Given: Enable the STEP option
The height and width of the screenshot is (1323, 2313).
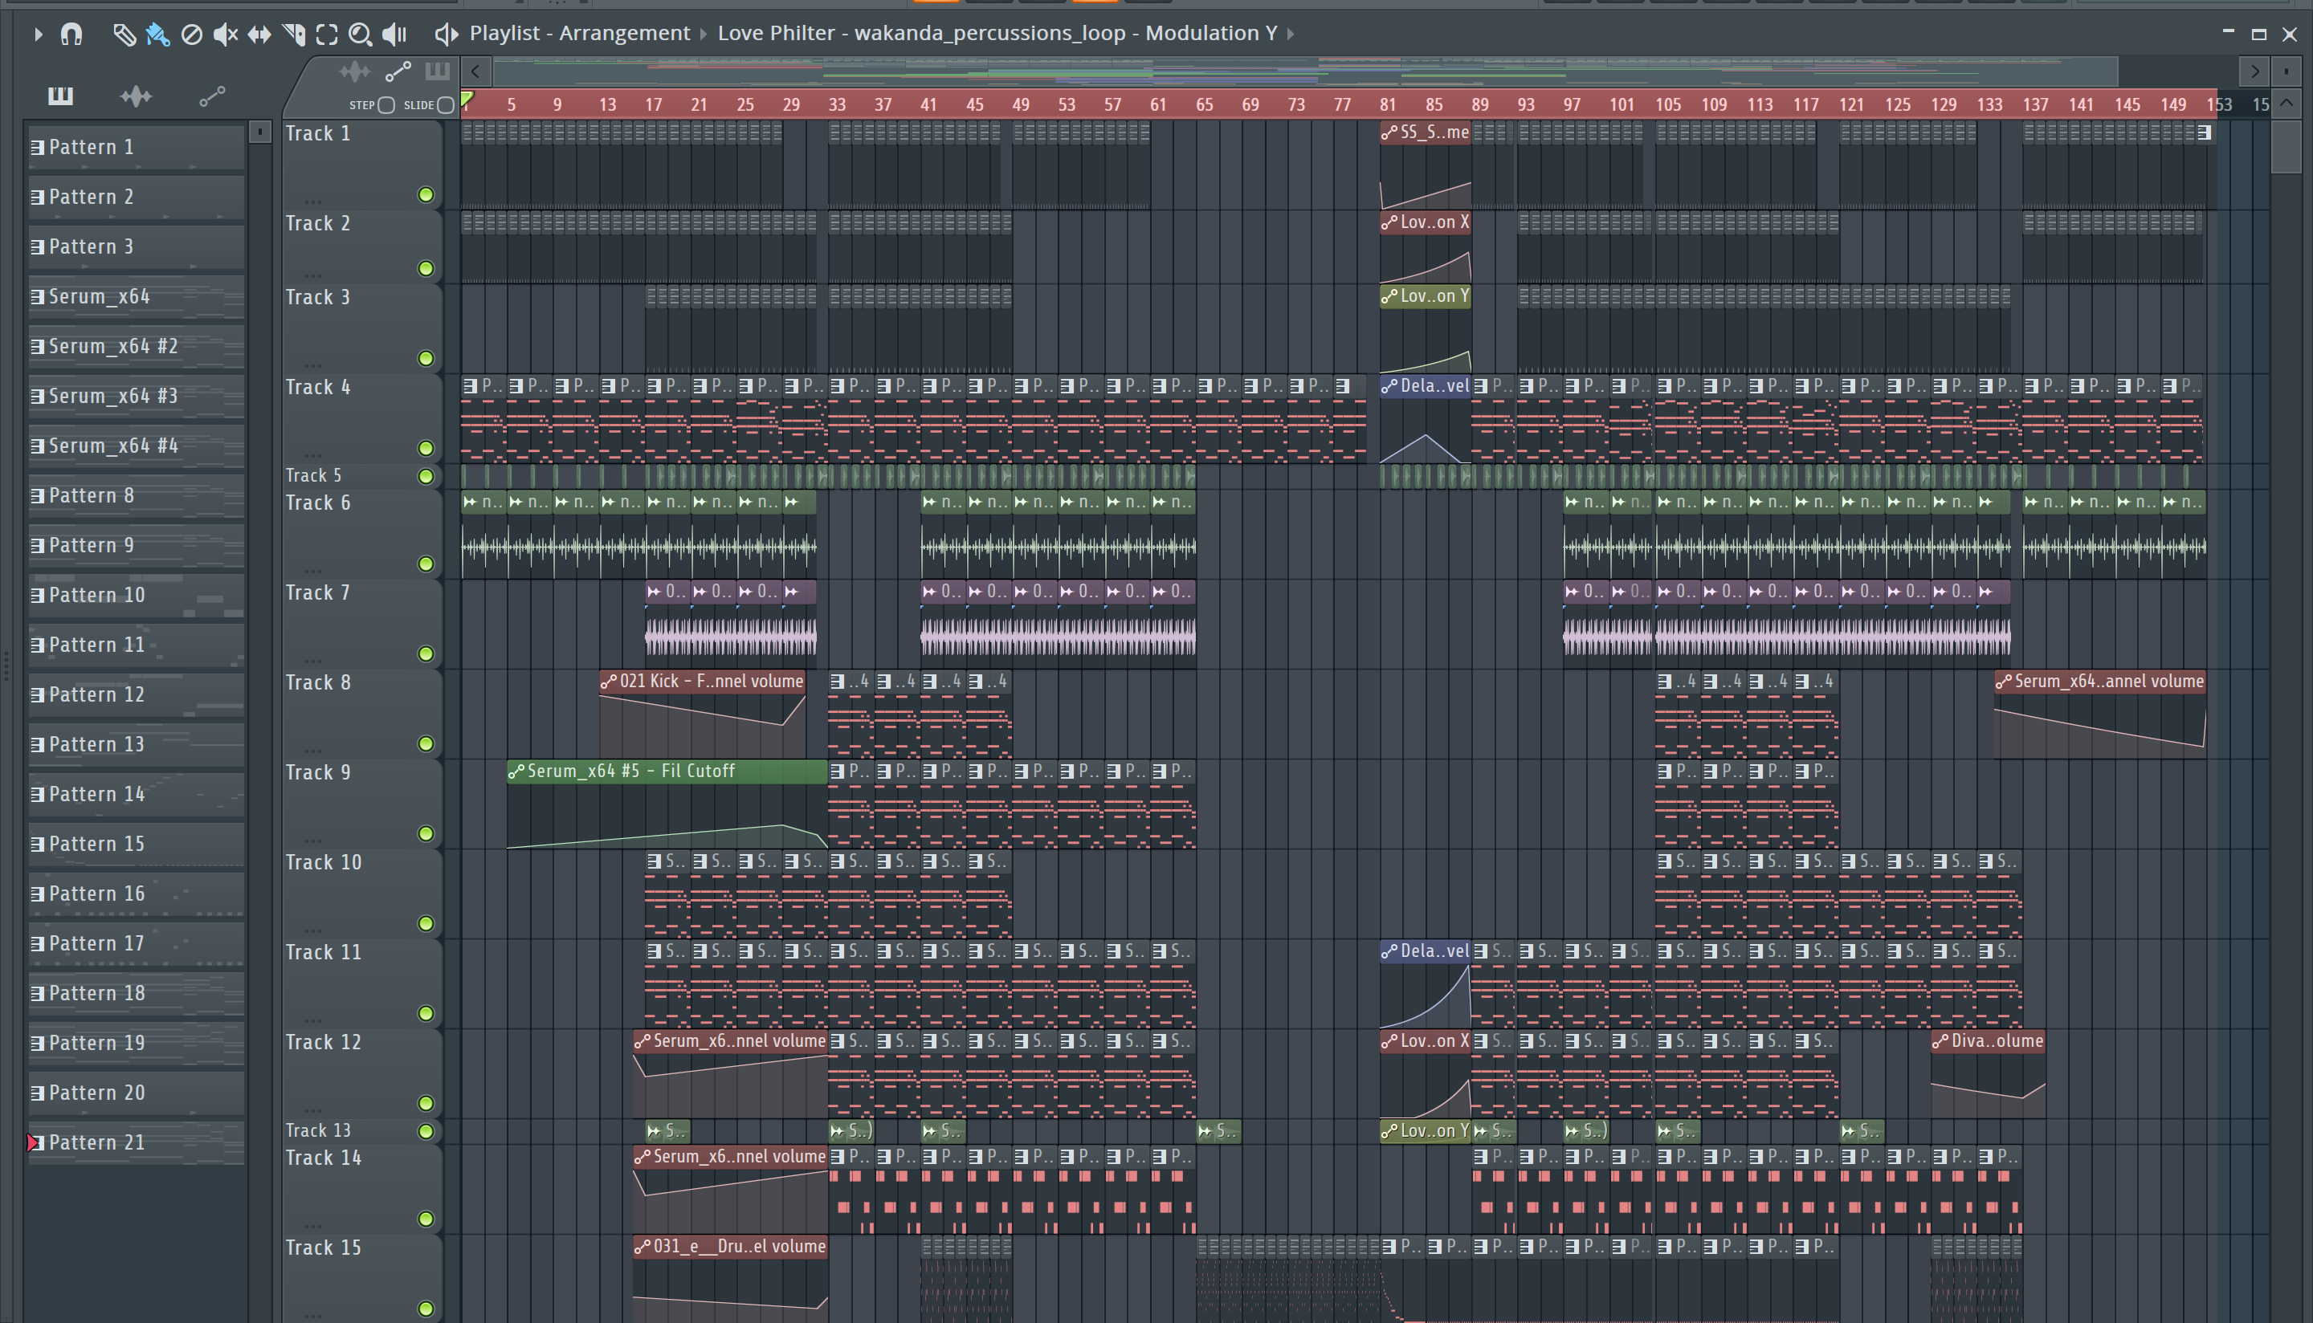Looking at the screenshot, I should (x=386, y=104).
